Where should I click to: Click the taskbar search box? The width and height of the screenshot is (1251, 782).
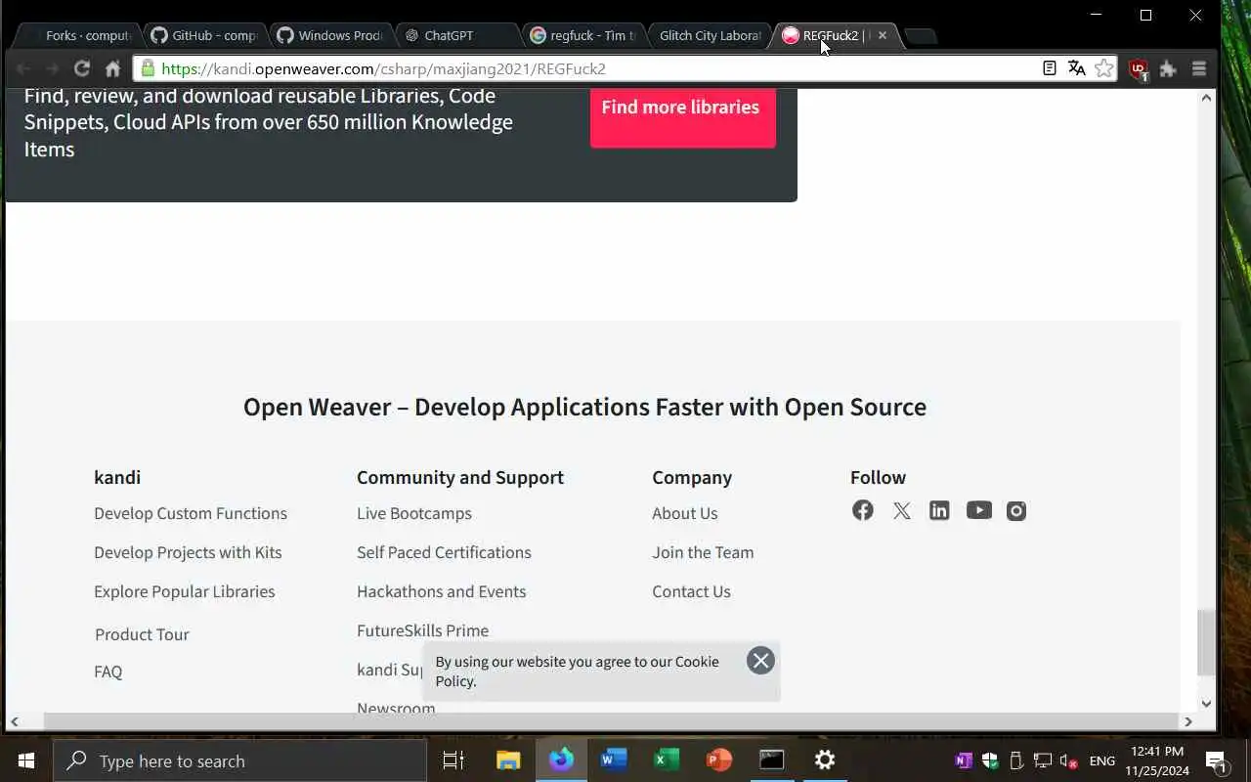pos(239,760)
